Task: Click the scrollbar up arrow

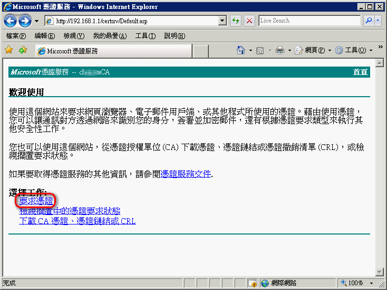Action: coord(379,63)
